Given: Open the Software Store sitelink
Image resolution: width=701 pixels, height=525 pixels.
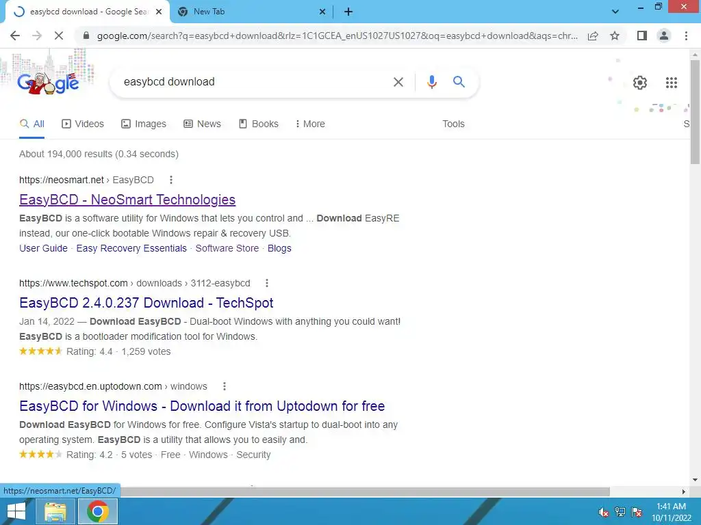Looking at the screenshot, I should point(227,248).
